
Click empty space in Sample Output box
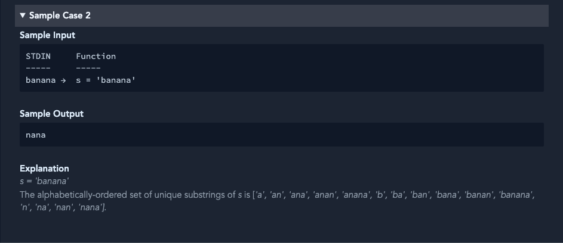(299, 135)
